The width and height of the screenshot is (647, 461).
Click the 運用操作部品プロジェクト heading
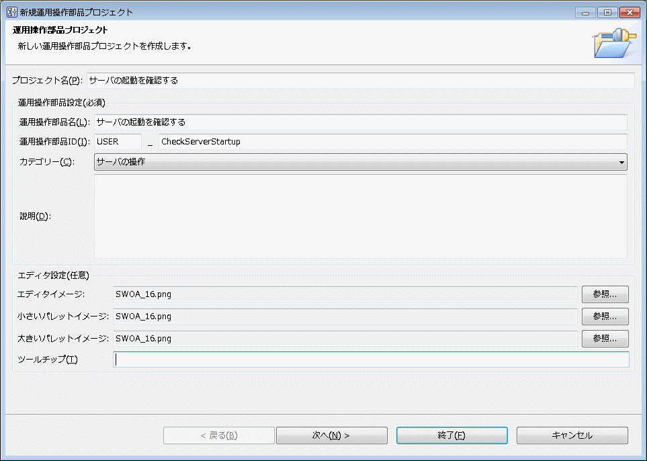pyautogui.click(x=60, y=30)
